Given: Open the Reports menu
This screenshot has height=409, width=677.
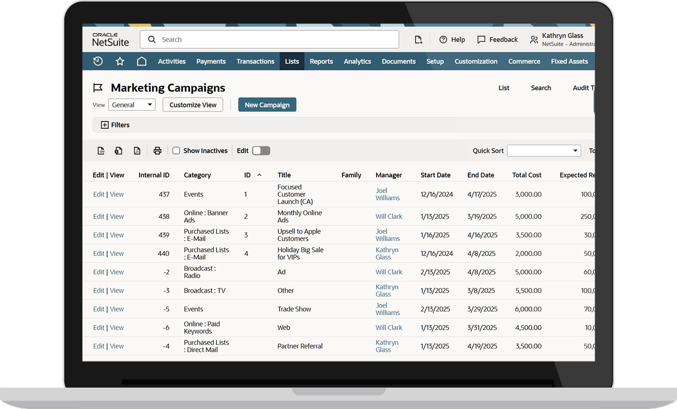Looking at the screenshot, I should click(x=321, y=61).
